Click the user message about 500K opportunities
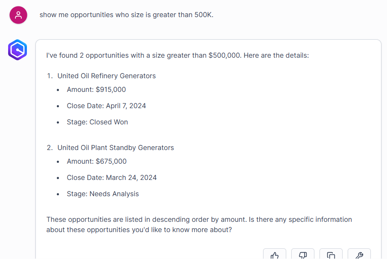This screenshot has height=259, width=387. (126, 15)
